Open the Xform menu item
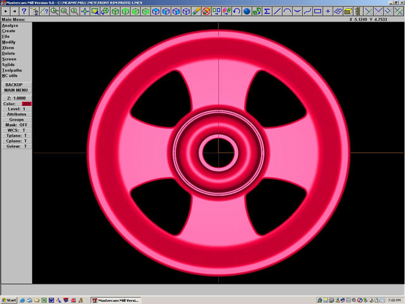The height and width of the screenshot is (304, 405). coord(8,47)
